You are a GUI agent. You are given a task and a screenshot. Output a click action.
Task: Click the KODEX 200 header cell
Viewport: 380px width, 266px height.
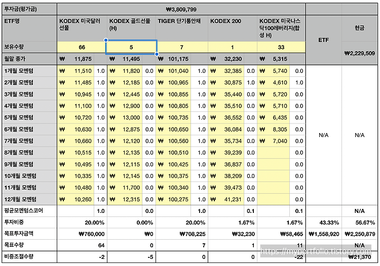coord(233,28)
